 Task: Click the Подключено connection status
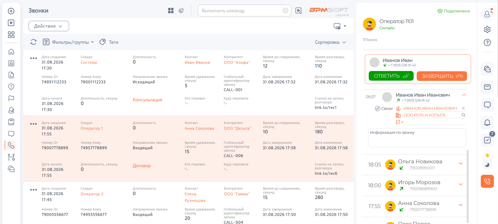pos(454,11)
